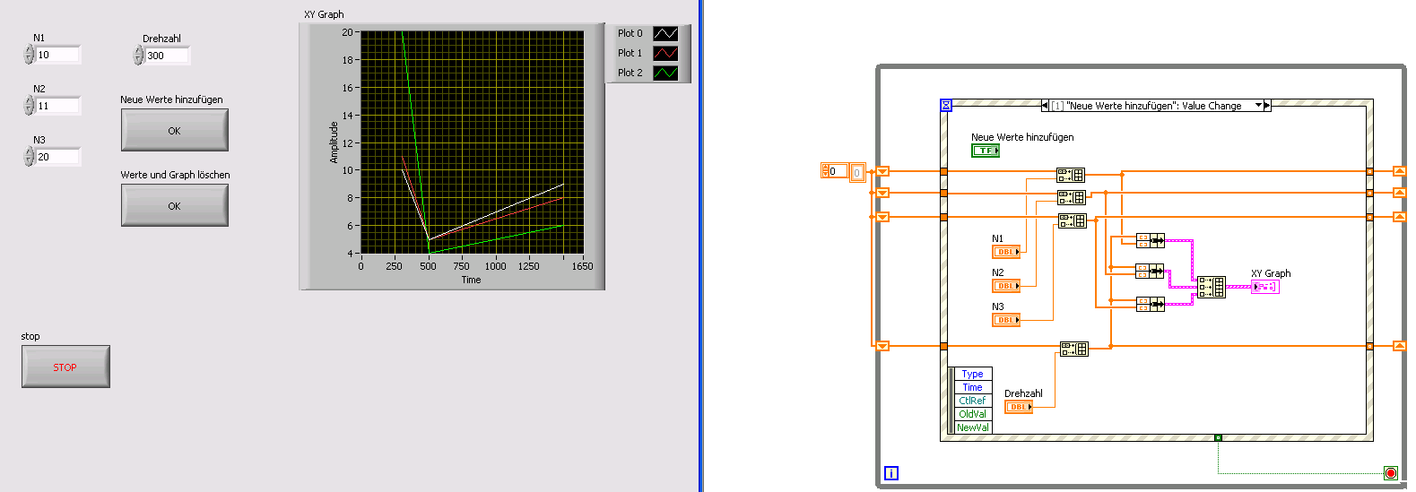Select the topmost Bundle node

[x=1150, y=240]
